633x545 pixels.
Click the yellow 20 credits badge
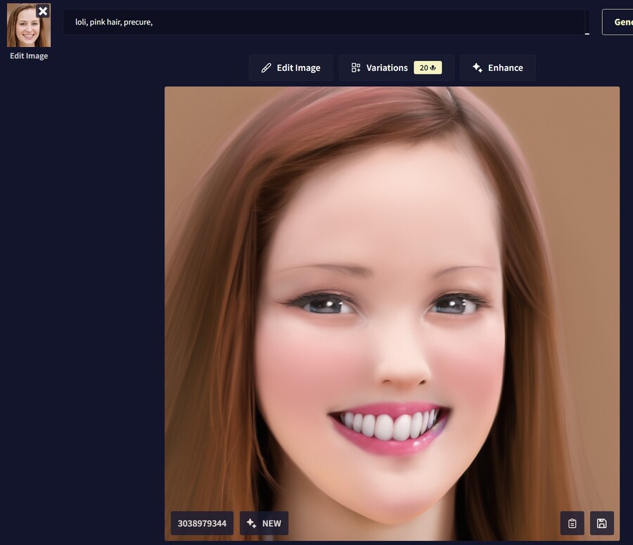pos(428,67)
